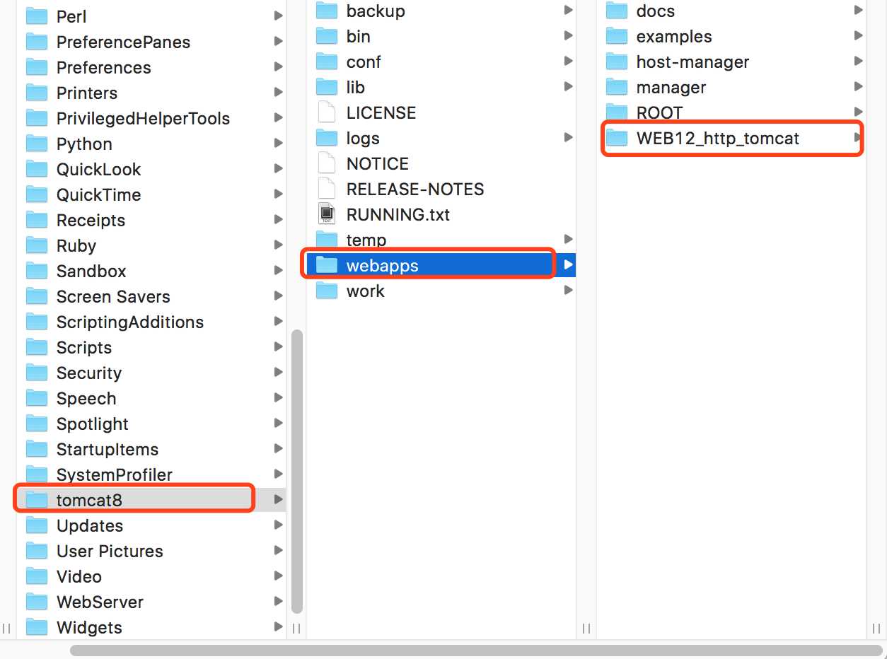Click the WebServer folder icon

[37, 602]
